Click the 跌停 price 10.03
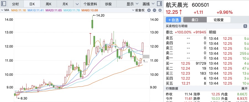The image size is (249, 102). 216,98
